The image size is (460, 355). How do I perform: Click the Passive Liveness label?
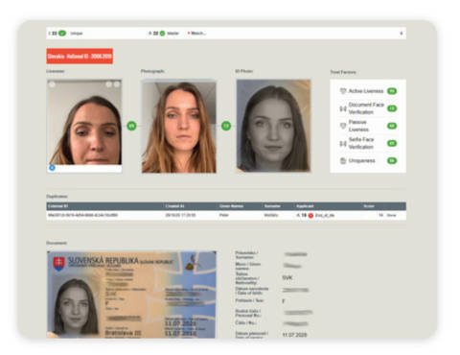click(358, 126)
